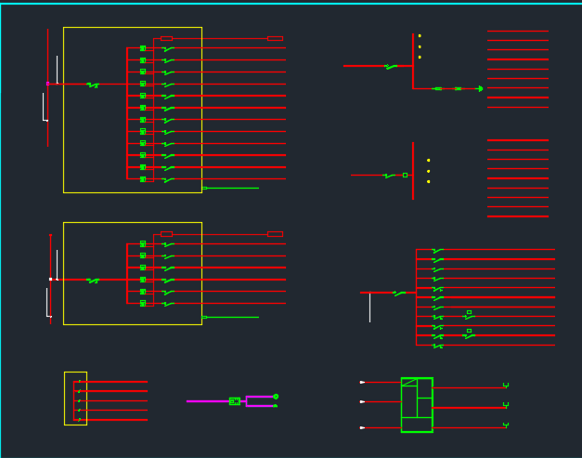The height and width of the screenshot is (458, 582).
Task: Select left red fuse rectangle atop lower yellow panel
Action: point(167,234)
